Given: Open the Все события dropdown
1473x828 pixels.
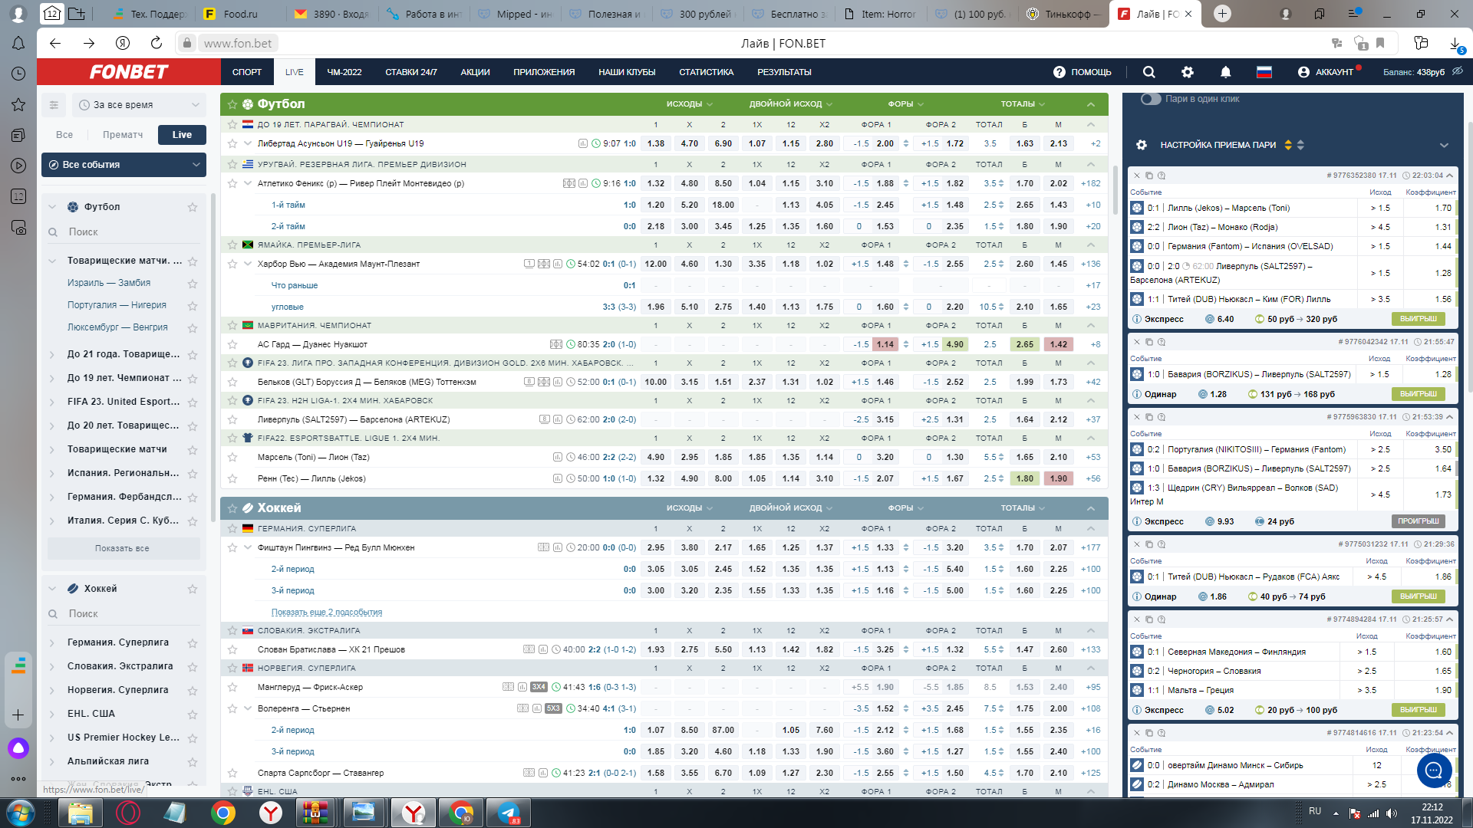Looking at the screenshot, I should (x=124, y=165).
